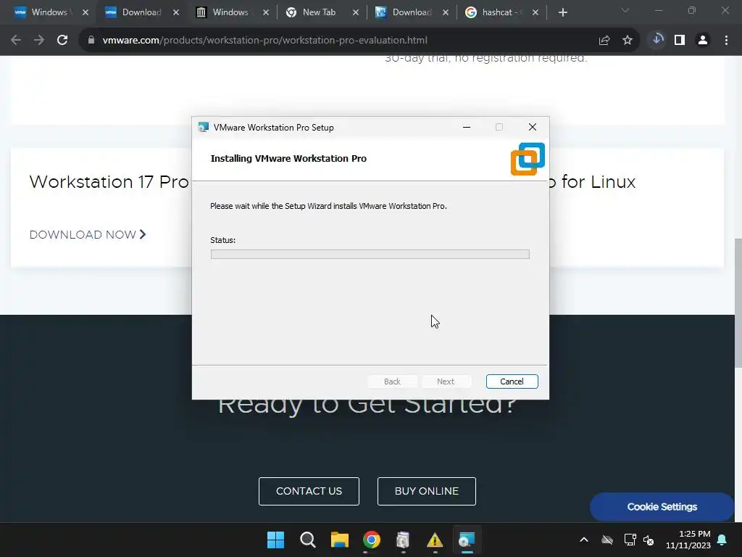This screenshot has height=557, width=742.
Task: Click the VMware Workstation logo in the setup dialog
Action: (x=528, y=159)
